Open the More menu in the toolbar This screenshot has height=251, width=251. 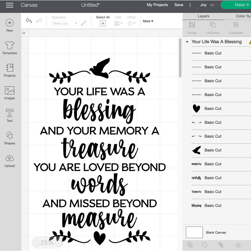(x=147, y=21)
